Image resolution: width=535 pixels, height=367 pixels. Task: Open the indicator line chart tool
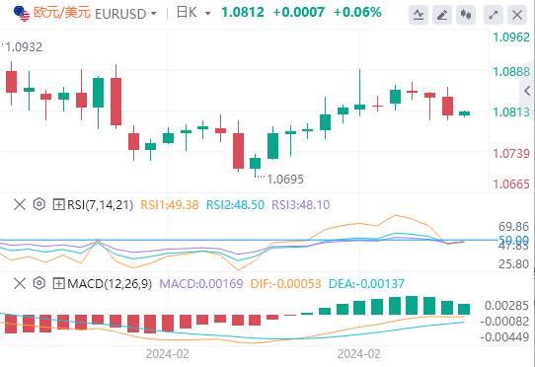[x=419, y=15]
